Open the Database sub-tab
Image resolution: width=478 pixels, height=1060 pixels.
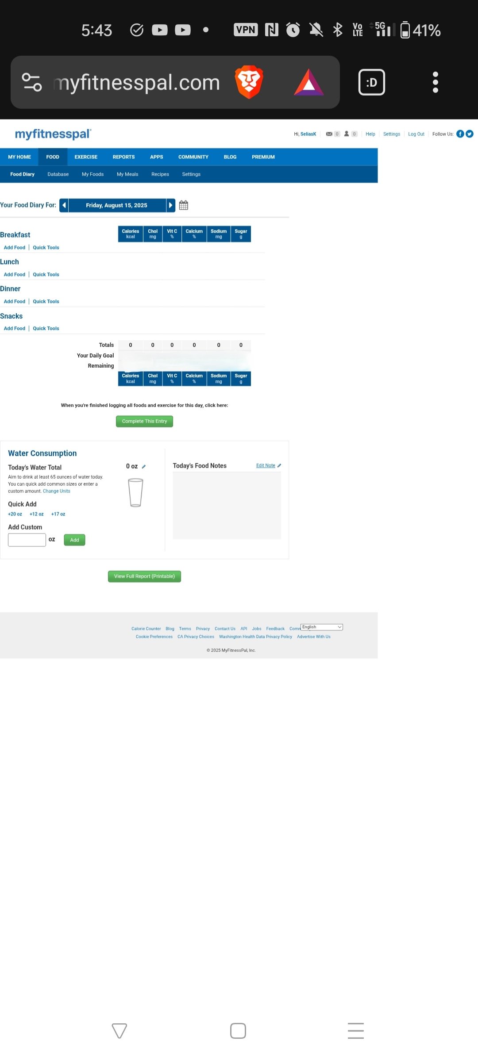coord(58,174)
